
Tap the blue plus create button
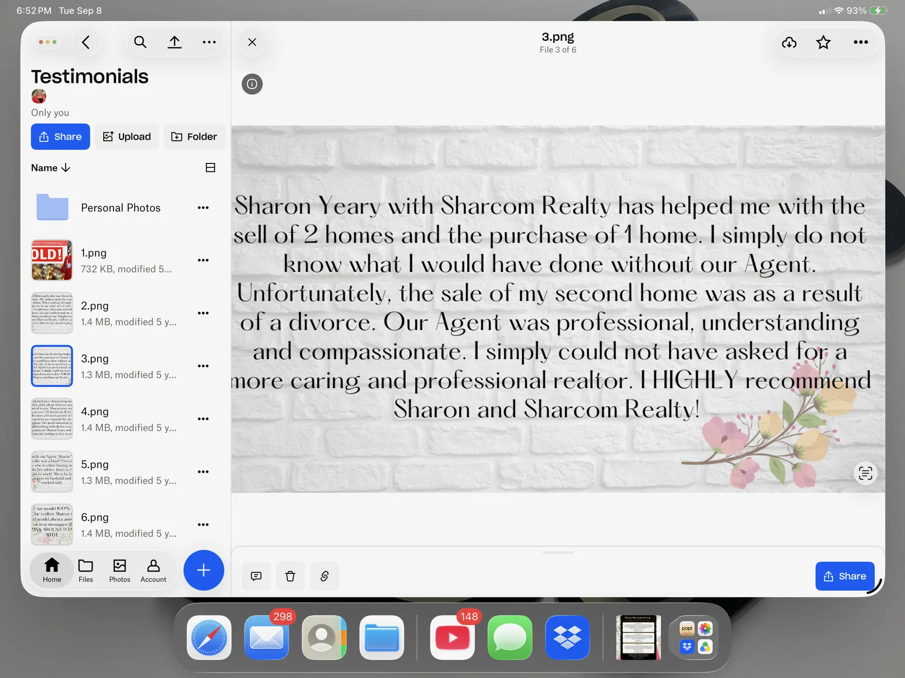tap(204, 570)
